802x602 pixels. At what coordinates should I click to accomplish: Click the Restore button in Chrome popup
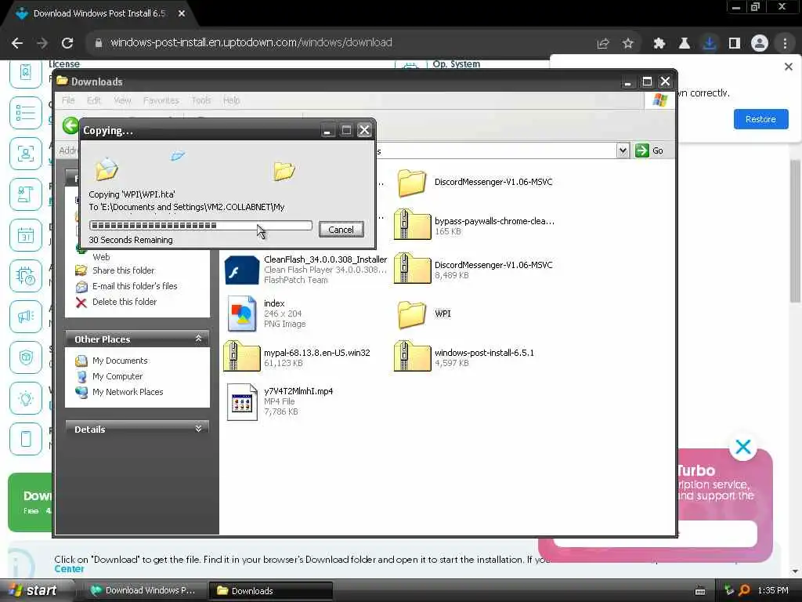coord(760,119)
